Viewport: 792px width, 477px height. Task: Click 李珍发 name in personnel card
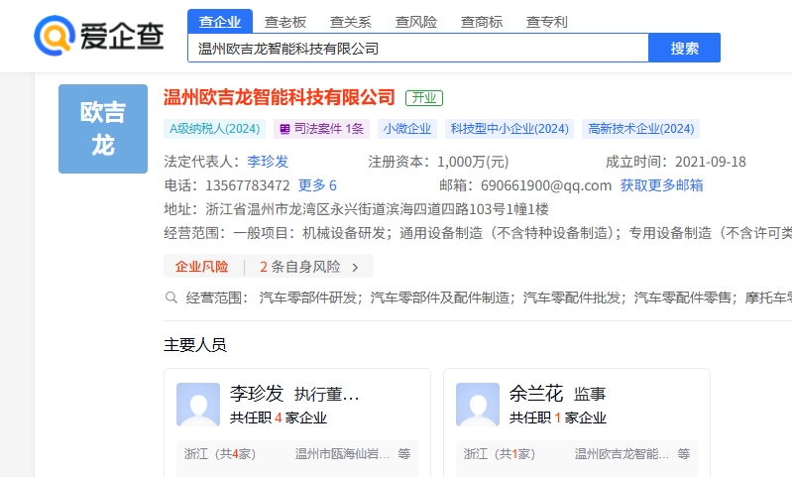click(x=257, y=394)
